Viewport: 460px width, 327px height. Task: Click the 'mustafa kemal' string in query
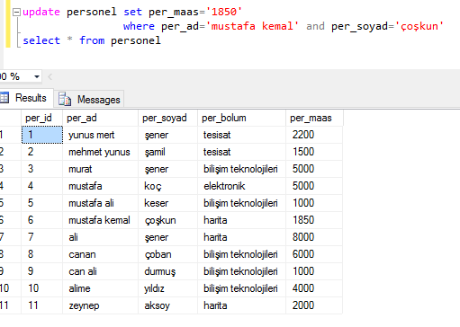pos(255,26)
